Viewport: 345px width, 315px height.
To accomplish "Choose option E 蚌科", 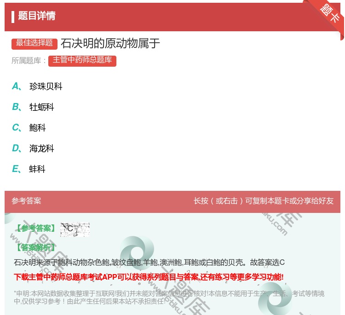I will click(x=37, y=169).
